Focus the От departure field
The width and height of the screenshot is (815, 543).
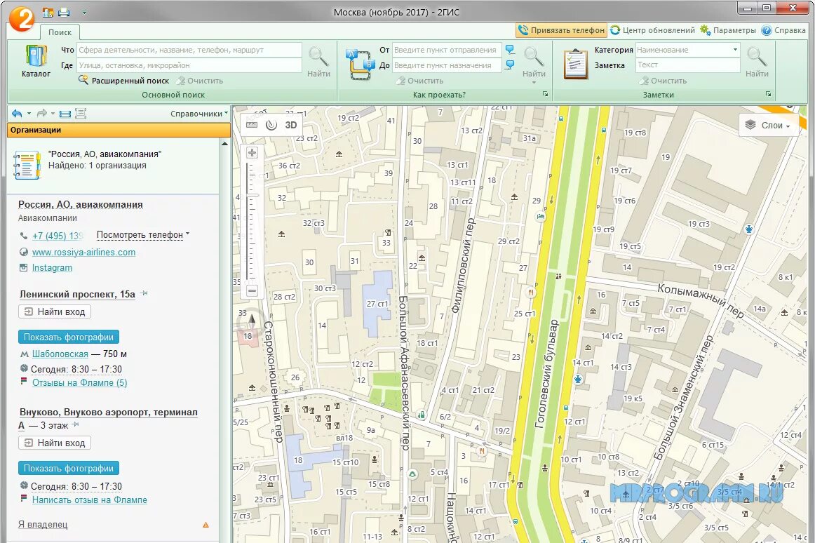point(447,50)
